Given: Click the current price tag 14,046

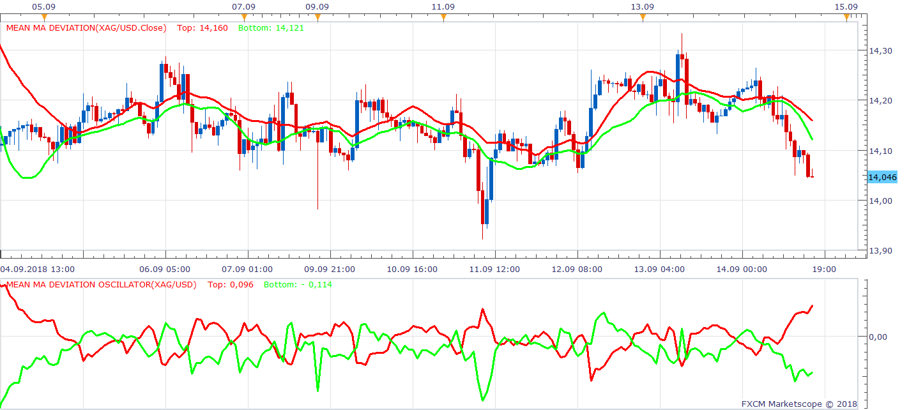Looking at the screenshot, I should [x=883, y=177].
